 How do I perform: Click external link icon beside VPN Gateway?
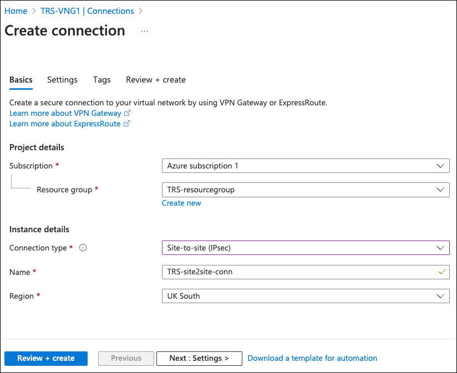coord(128,113)
